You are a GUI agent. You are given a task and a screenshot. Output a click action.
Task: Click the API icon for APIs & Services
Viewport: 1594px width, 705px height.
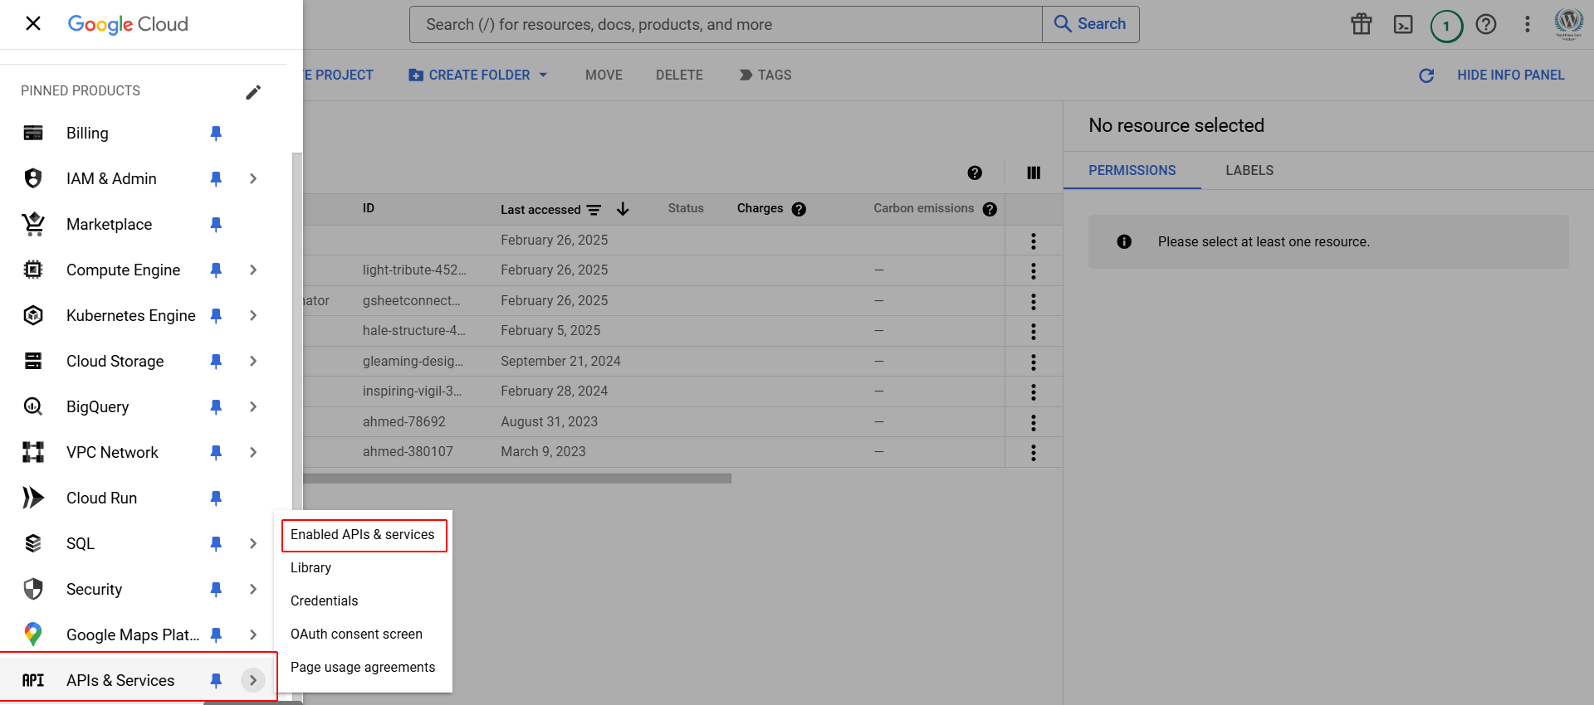[33, 680]
